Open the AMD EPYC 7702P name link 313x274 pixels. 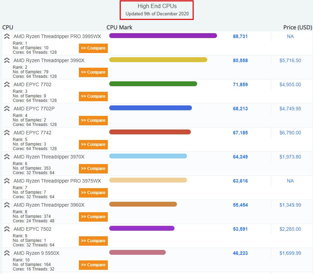(x=34, y=109)
